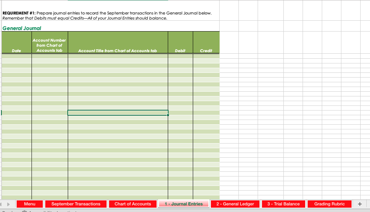Click the Date column header cell
The height and width of the screenshot is (212, 370).
tap(16, 42)
